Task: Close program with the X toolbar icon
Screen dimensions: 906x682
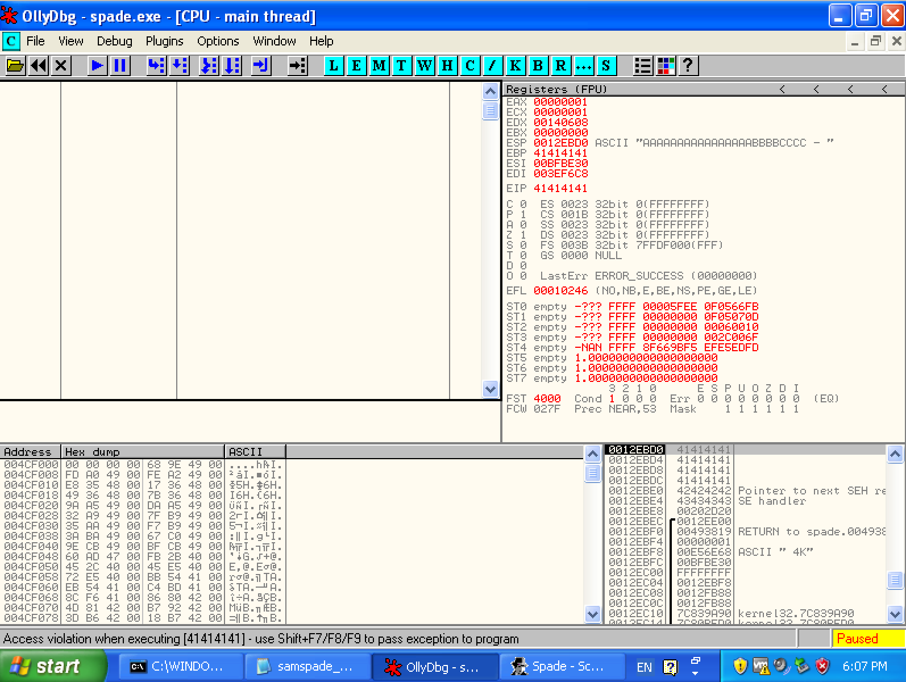Action: point(61,66)
